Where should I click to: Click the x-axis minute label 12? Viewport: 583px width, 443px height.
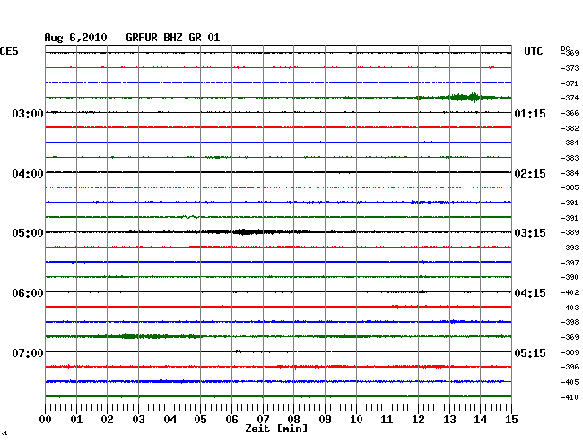click(418, 420)
